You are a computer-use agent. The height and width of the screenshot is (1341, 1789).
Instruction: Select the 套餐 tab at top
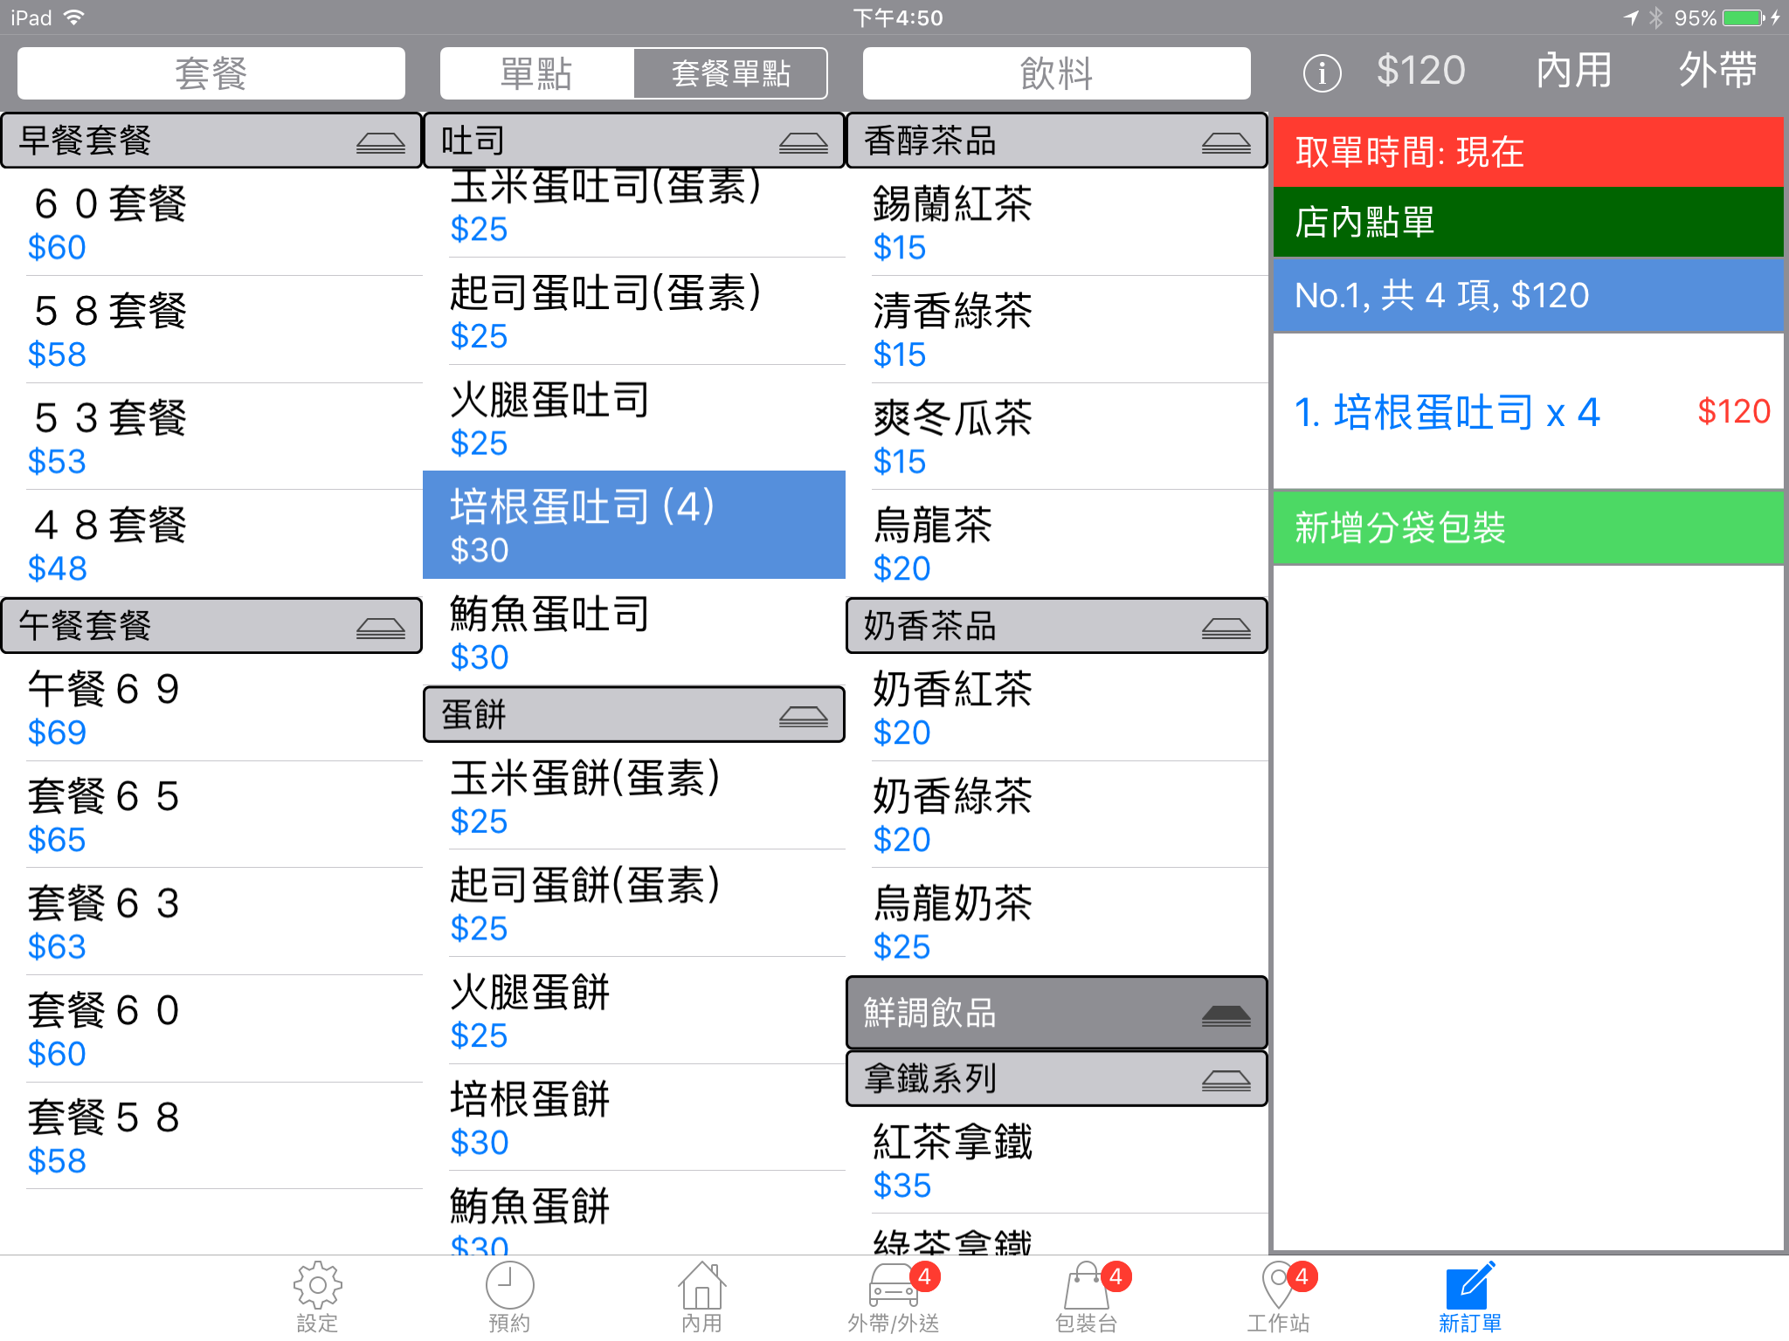(x=211, y=72)
